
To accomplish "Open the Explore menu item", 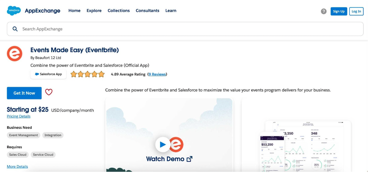I will click(94, 11).
